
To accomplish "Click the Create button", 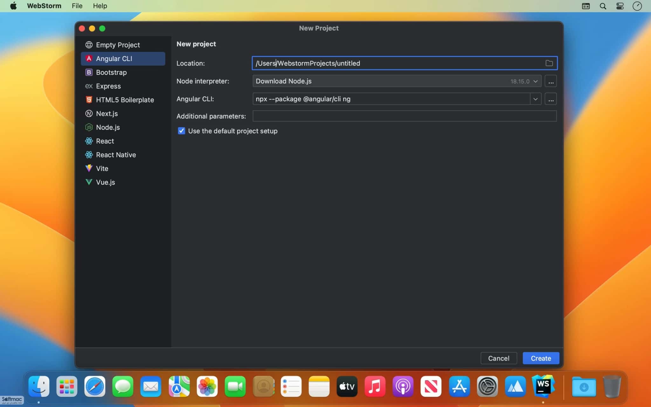I will (541, 358).
